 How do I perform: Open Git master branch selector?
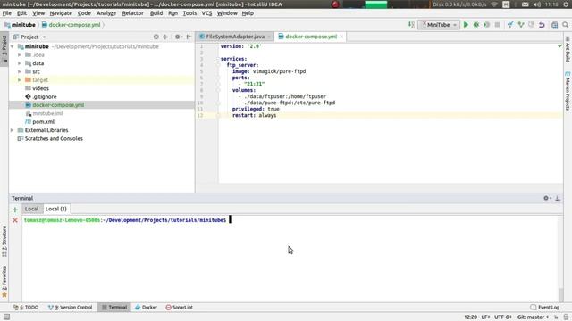533,317
